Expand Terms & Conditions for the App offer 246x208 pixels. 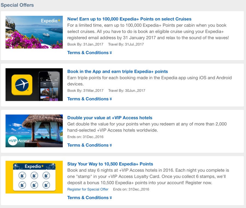tap(90, 99)
